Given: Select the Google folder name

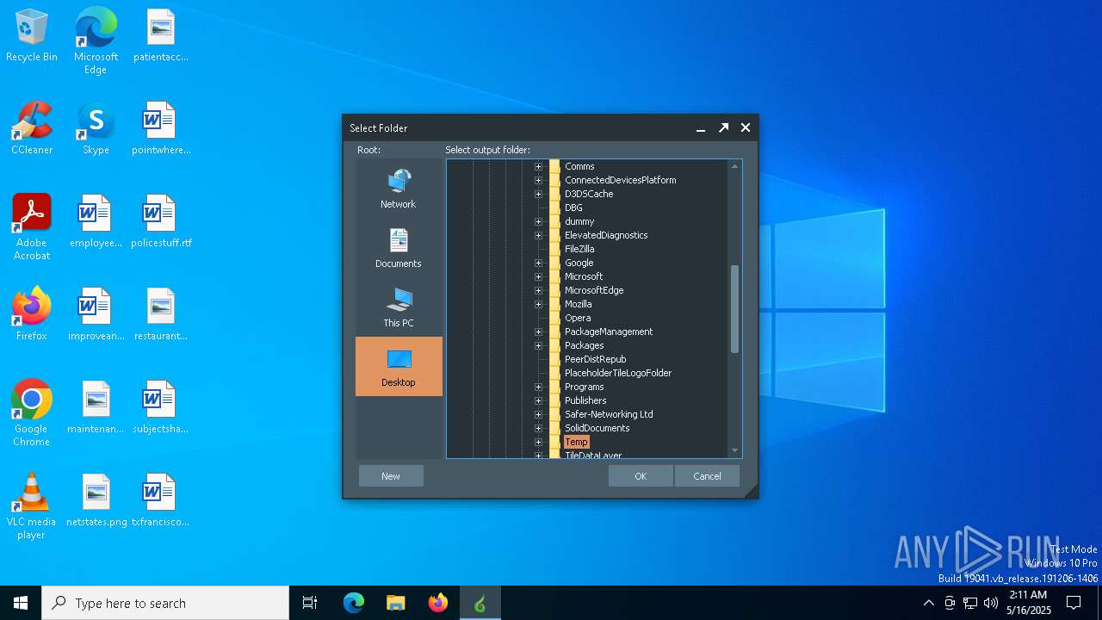Looking at the screenshot, I should (x=579, y=263).
